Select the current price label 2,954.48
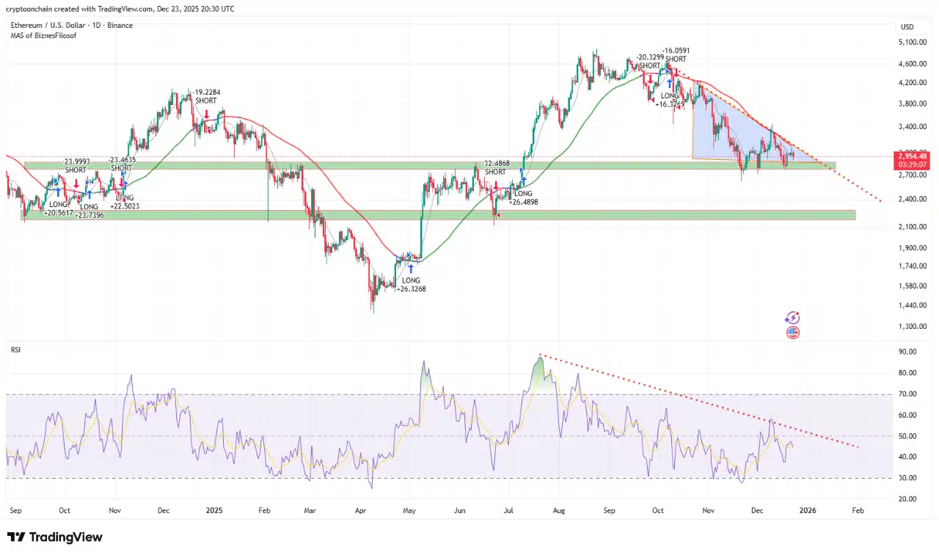Viewport: 939px width, 555px height. coord(913,156)
